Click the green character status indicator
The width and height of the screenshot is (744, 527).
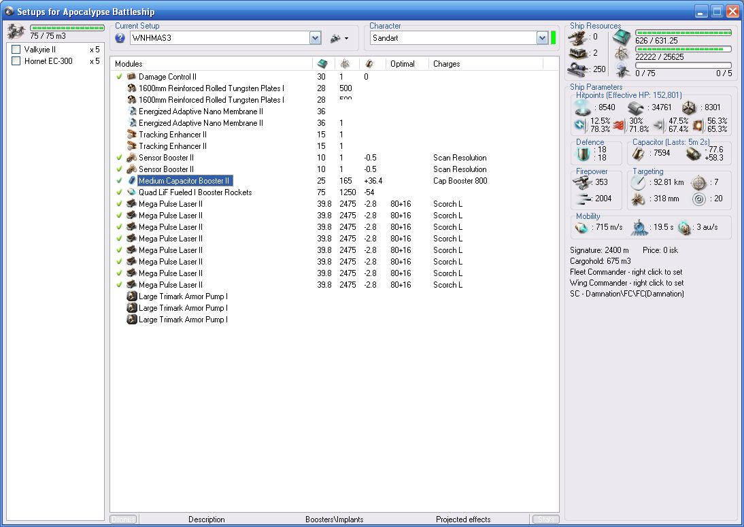(554, 37)
